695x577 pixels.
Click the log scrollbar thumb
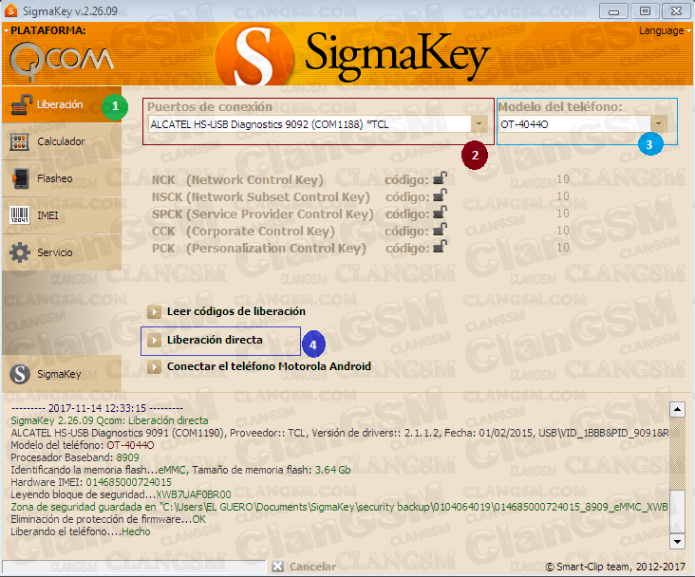[x=677, y=511]
